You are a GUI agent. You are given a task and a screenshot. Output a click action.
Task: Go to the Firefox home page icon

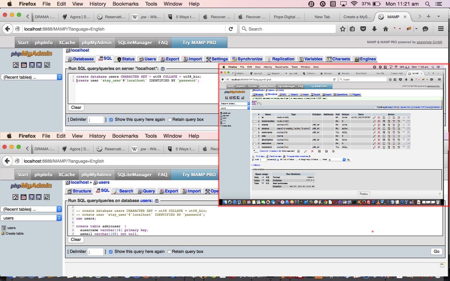tap(386, 29)
